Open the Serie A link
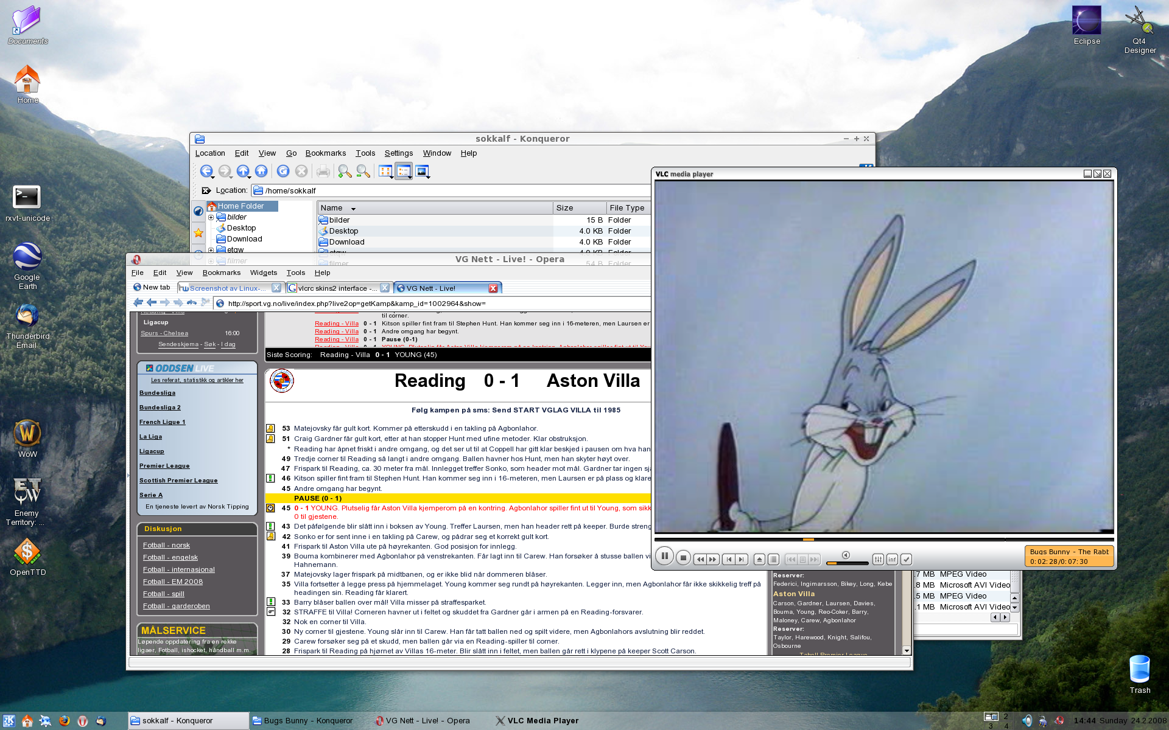1169x730 pixels. (x=151, y=495)
